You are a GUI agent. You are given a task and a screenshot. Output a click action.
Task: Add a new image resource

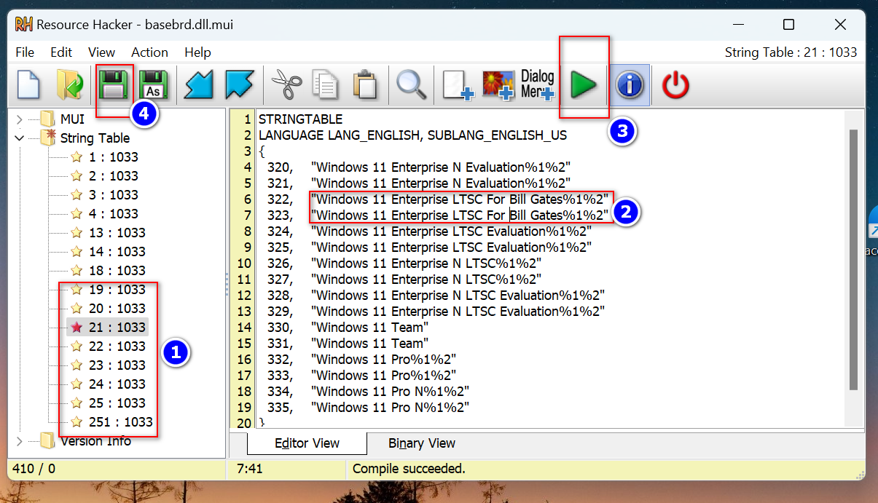point(498,85)
